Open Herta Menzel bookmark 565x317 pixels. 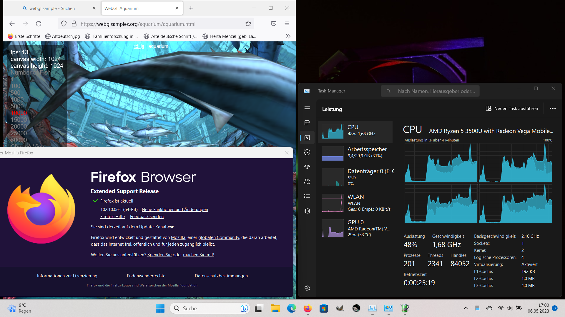pos(230,36)
